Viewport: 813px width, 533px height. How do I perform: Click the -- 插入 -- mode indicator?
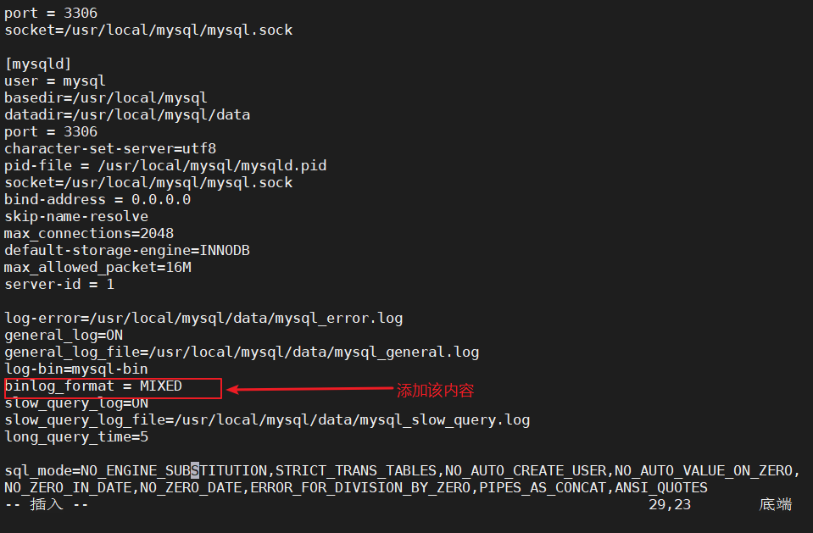pyautogui.click(x=46, y=504)
